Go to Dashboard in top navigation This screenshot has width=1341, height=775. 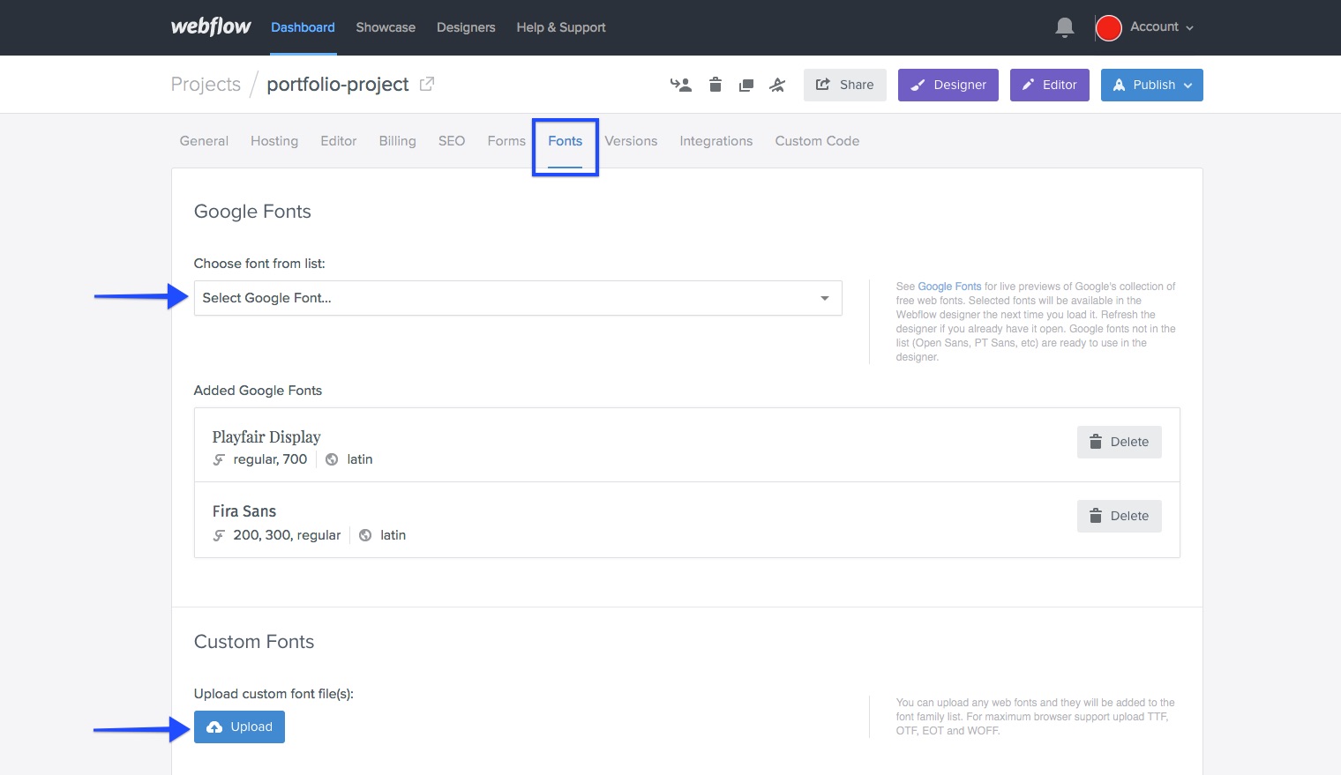click(x=303, y=27)
